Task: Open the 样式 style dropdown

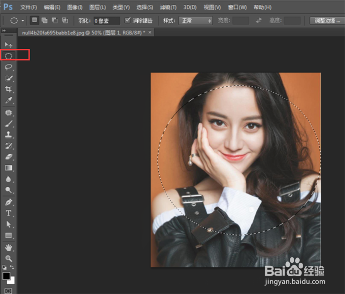Action: click(x=195, y=21)
